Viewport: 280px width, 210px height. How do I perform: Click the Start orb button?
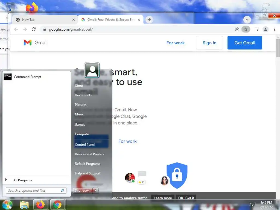[x=7, y=205]
